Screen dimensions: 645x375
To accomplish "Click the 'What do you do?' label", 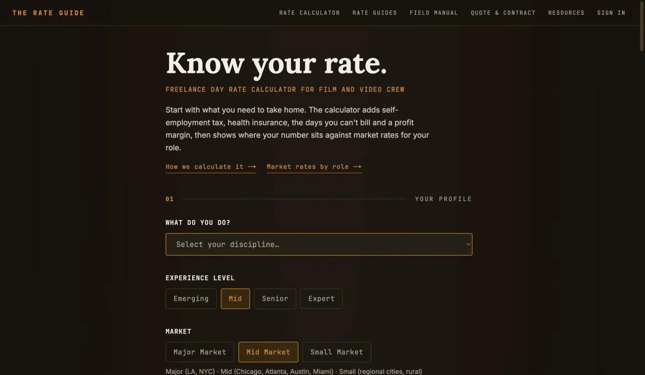I will click(198, 223).
